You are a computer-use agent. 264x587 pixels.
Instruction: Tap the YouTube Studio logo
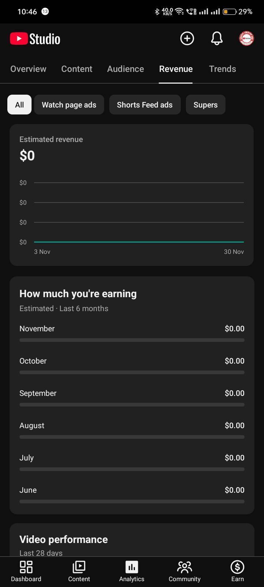(x=35, y=39)
